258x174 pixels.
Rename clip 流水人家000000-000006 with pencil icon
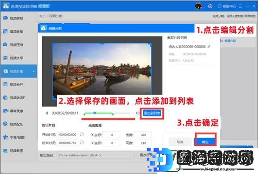(x=209, y=47)
